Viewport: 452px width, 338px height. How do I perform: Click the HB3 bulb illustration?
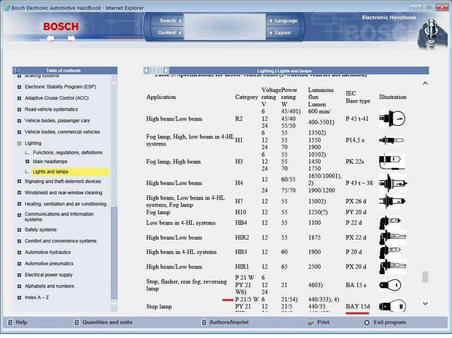coord(390,252)
